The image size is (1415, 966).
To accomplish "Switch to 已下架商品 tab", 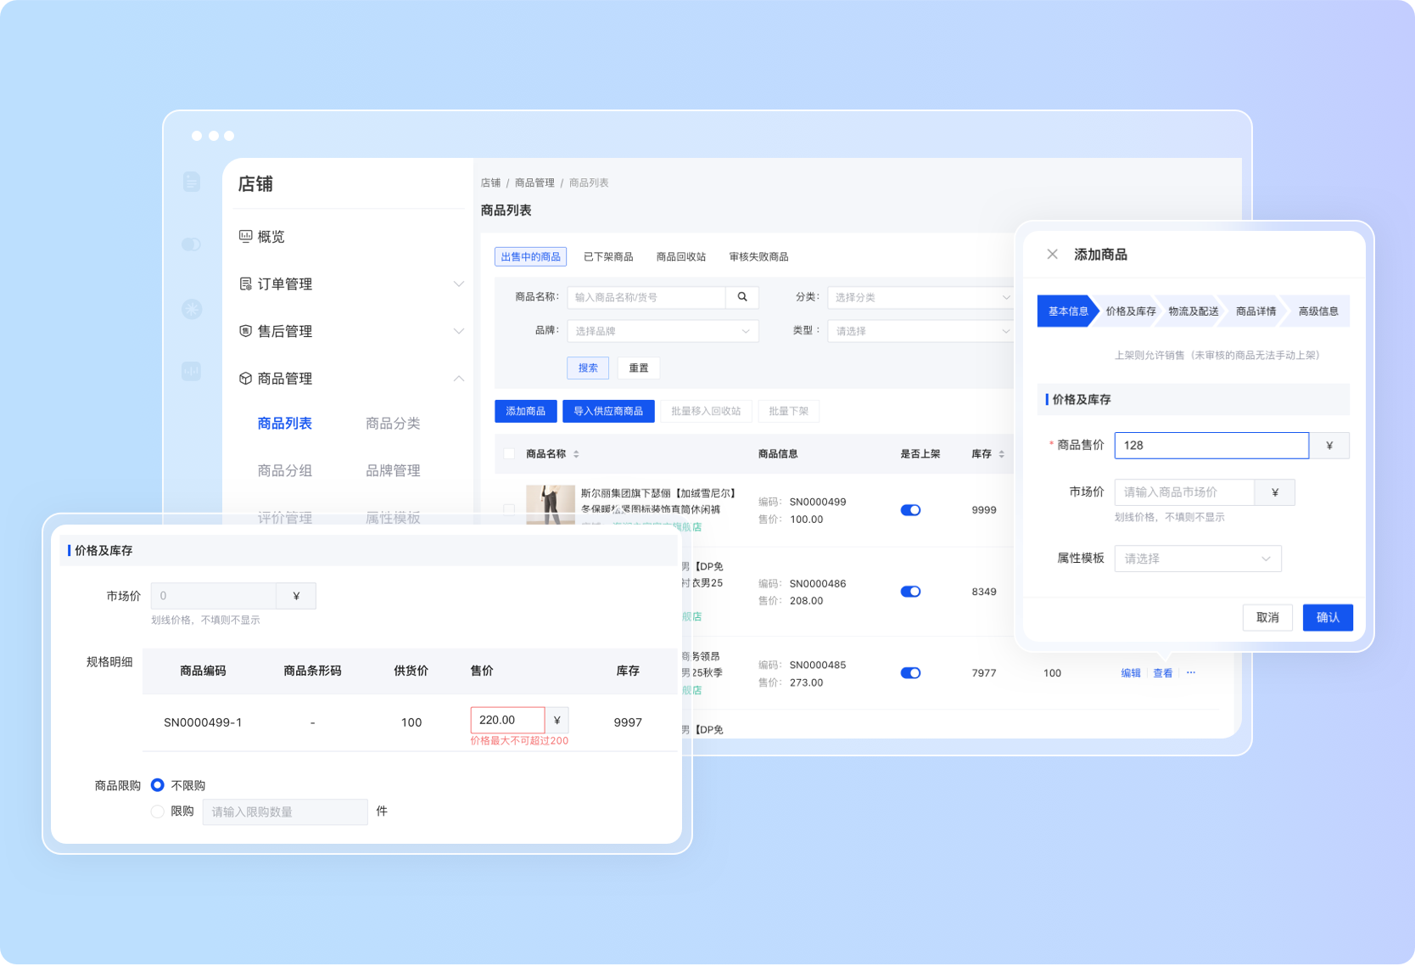I will [608, 256].
